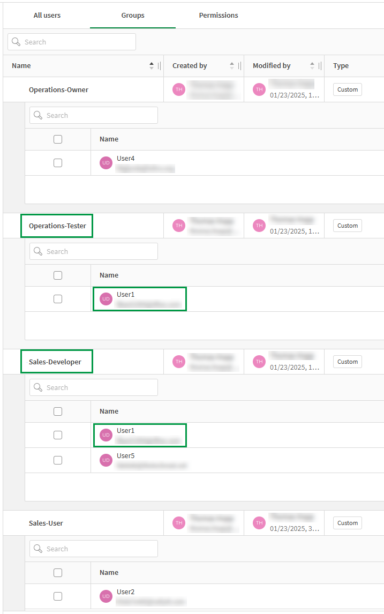Check the checkbox next to User1 in Operations-Tester
This screenshot has width=384, height=614.
[x=57, y=298]
